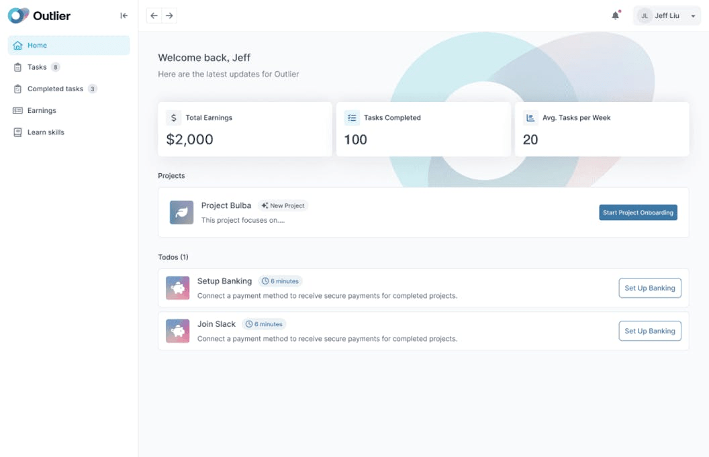Expand the Jeff Liu account dropdown arrow
Screen dimensions: 709x457
tap(693, 16)
